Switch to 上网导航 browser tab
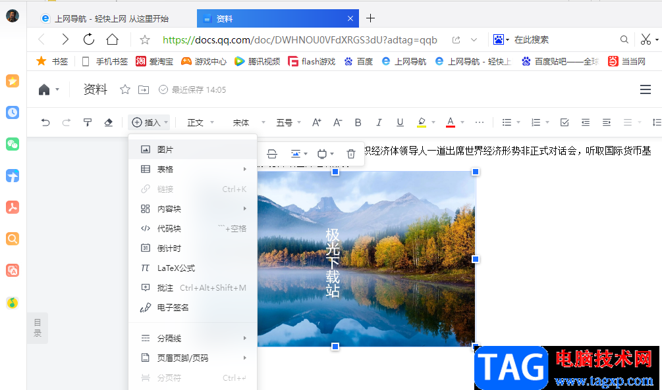This screenshot has width=662, height=390. (111, 18)
